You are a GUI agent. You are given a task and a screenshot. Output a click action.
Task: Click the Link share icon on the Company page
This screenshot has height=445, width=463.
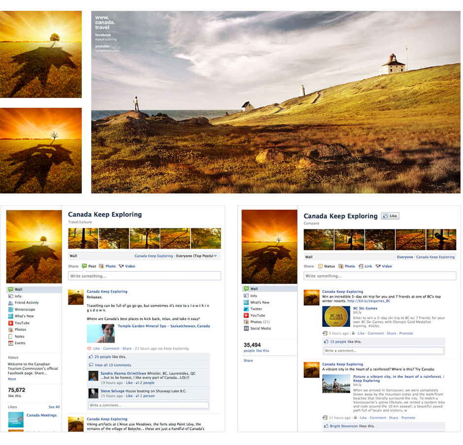pyautogui.click(x=361, y=266)
